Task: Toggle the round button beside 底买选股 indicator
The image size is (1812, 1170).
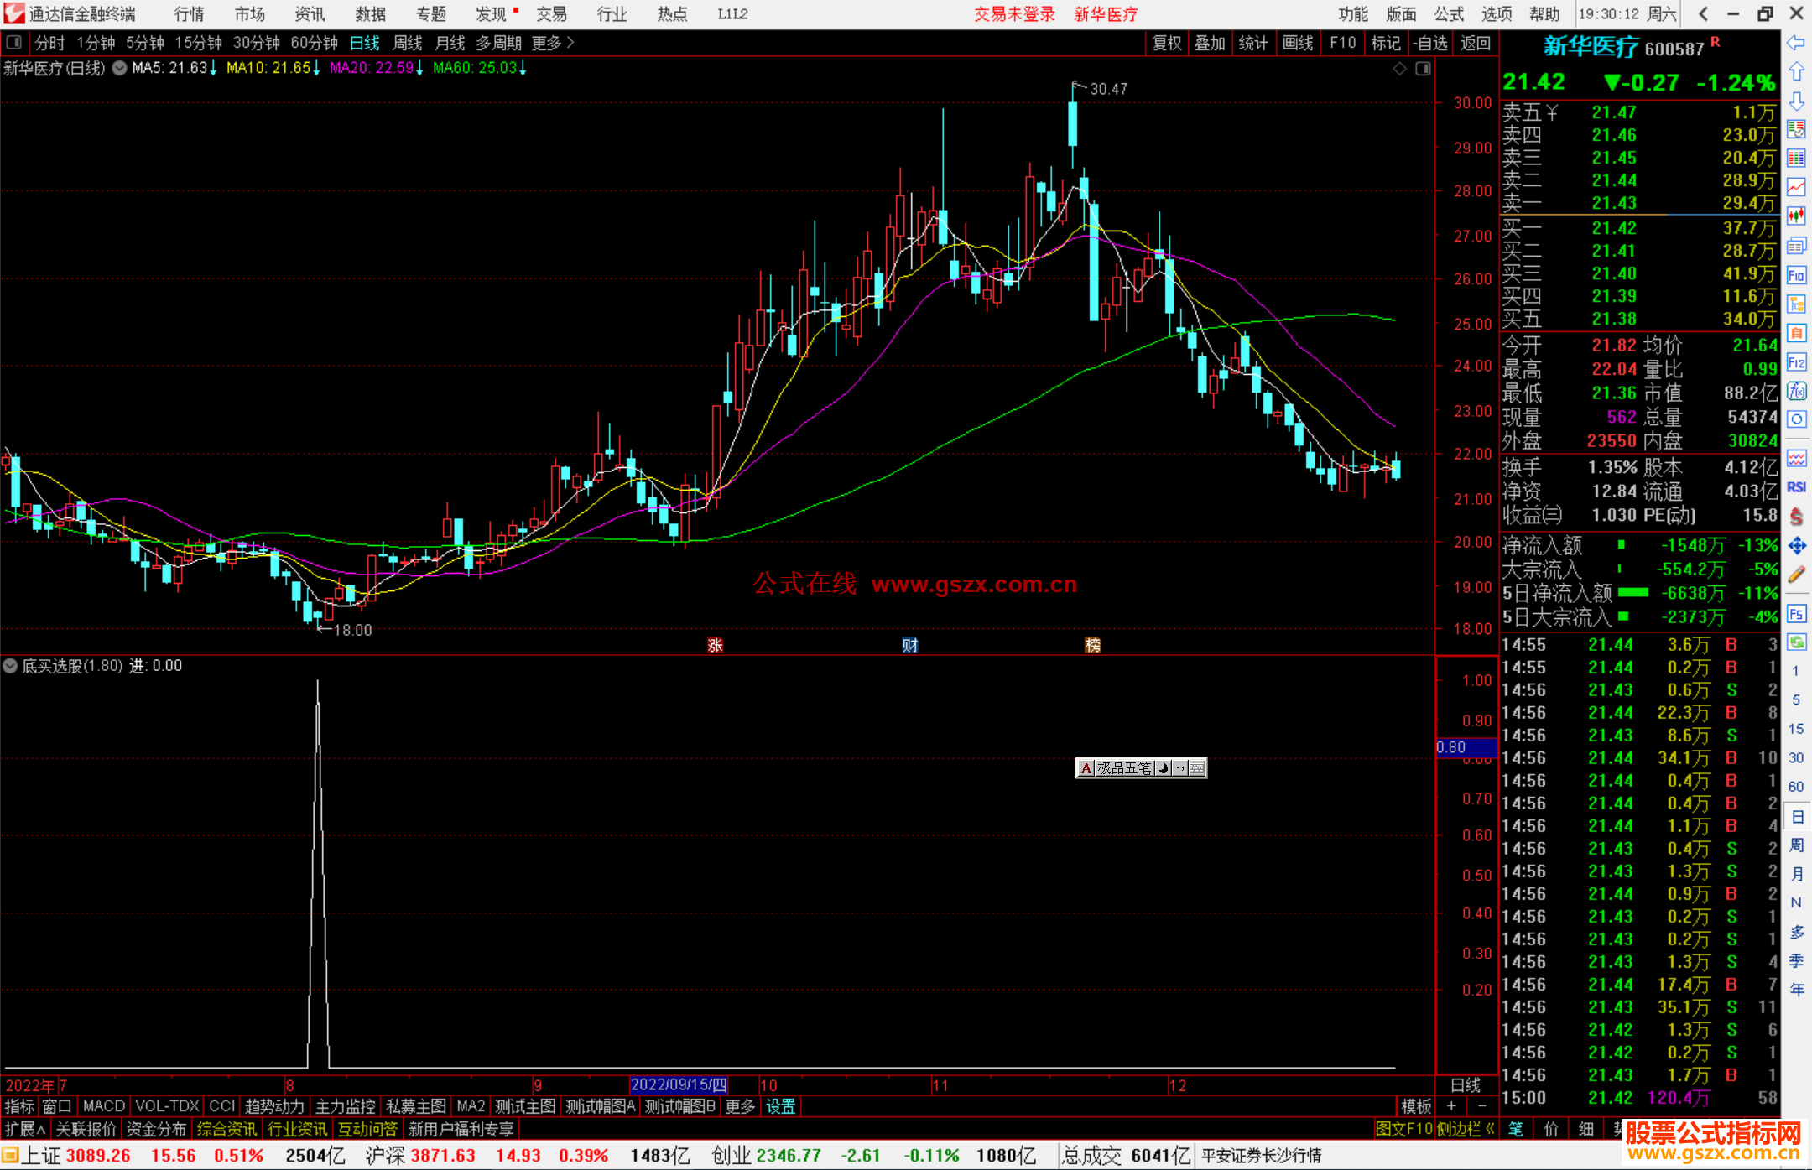Action: pyautogui.click(x=10, y=666)
